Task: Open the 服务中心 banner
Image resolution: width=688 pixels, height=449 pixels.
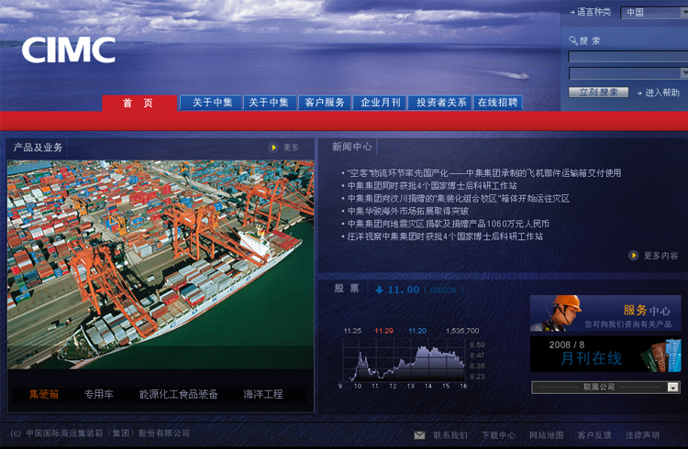Action: [605, 313]
